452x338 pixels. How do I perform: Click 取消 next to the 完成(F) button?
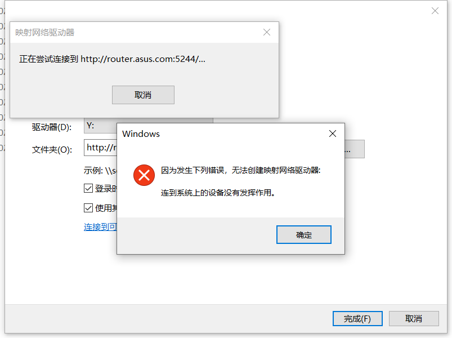tap(414, 319)
